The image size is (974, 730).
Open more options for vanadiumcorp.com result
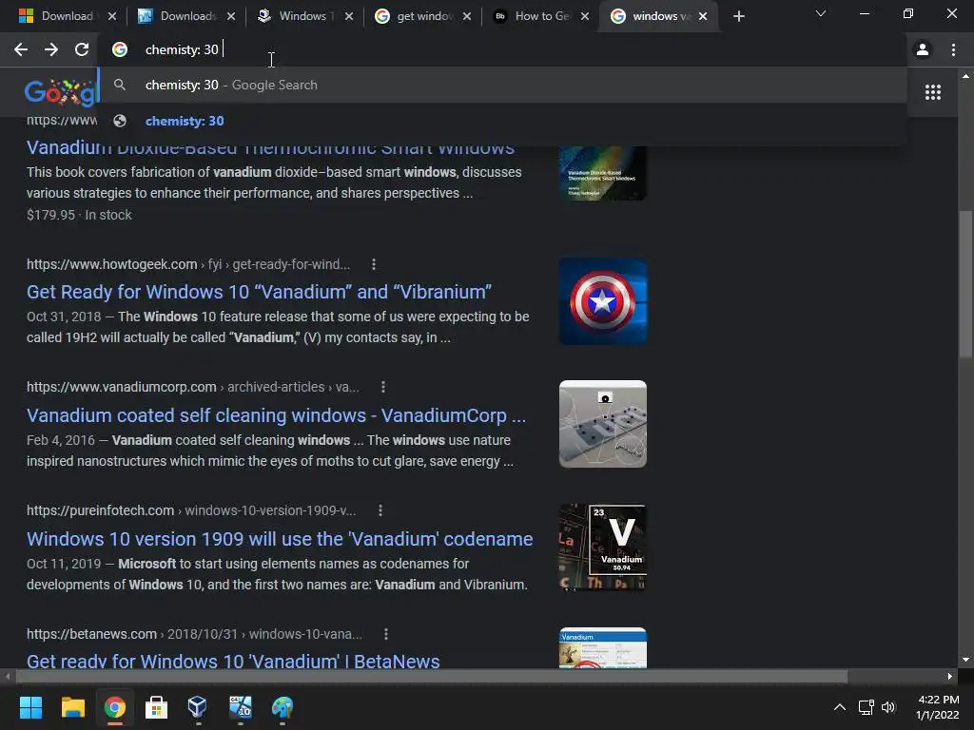382,388
